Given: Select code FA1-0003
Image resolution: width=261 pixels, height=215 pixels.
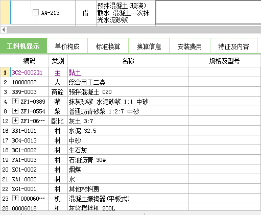Looking at the screenshot, I should (x=30, y=160).
